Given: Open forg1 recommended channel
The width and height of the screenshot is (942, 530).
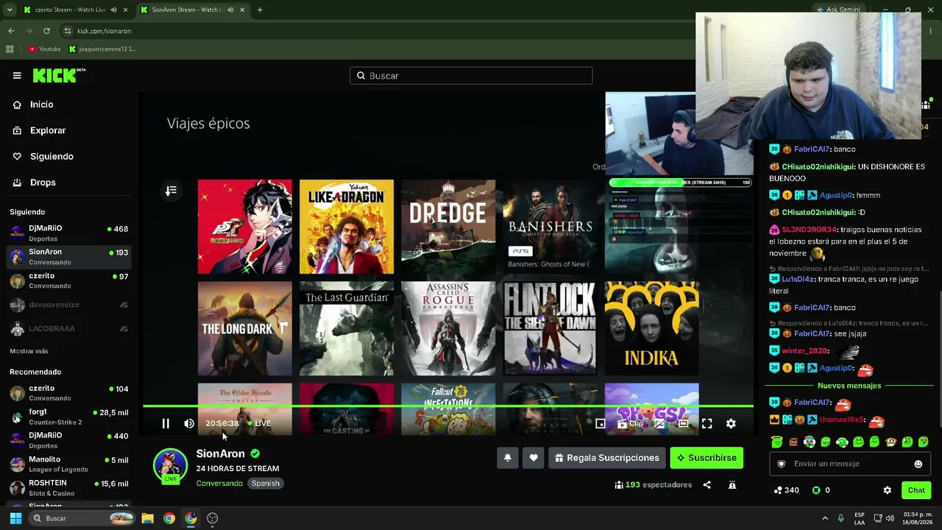Looking at the screenshot, I should tap(69, 417).
